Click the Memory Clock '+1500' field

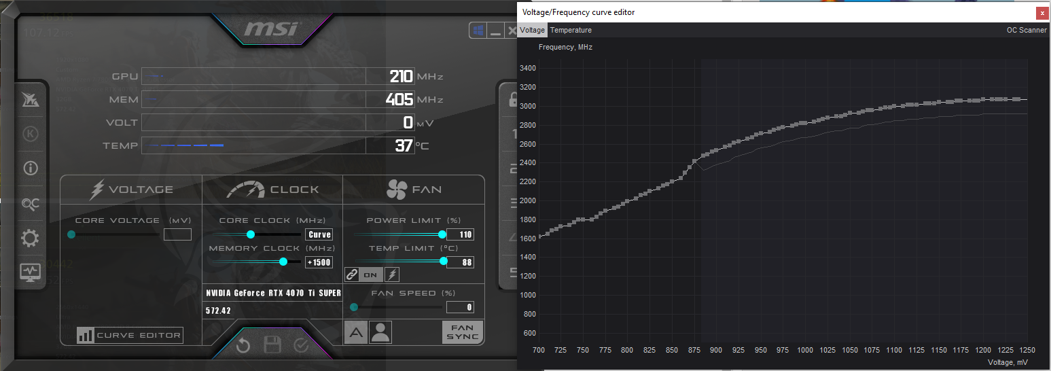(319, 262)
